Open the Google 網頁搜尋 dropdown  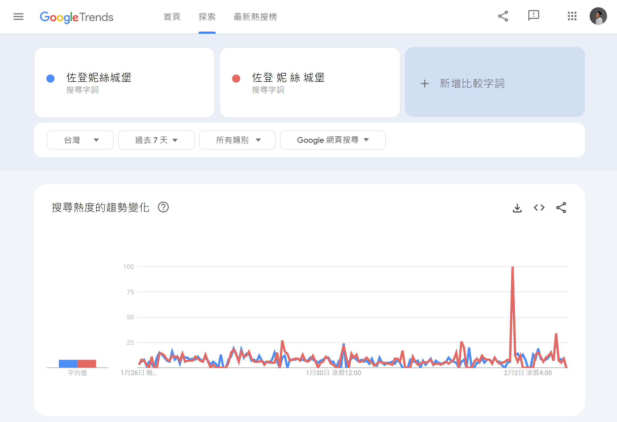(x=332, y=140)
